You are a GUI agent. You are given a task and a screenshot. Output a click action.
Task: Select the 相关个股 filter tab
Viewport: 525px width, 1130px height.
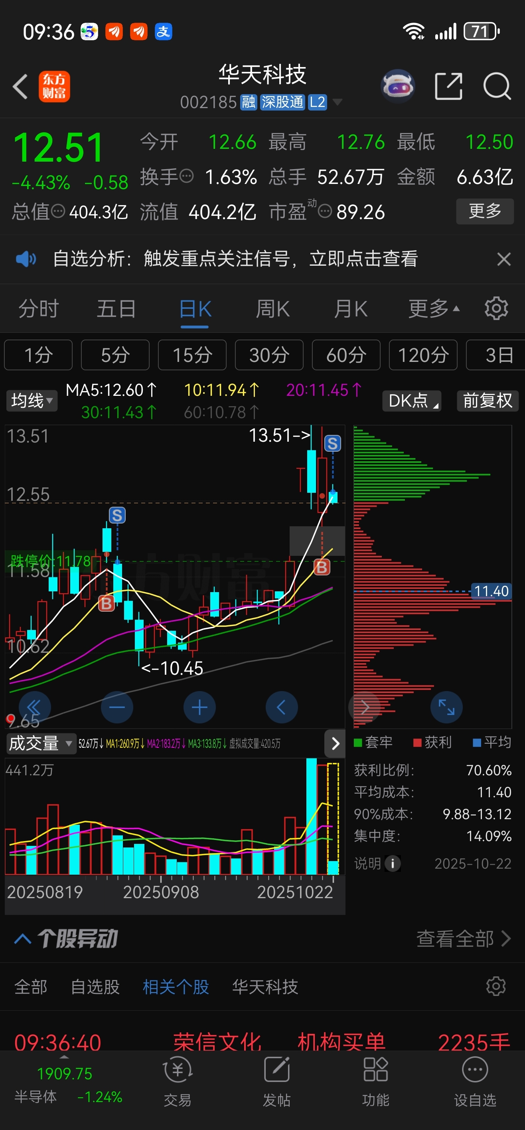pyautogui.click(x=176, y=987)
